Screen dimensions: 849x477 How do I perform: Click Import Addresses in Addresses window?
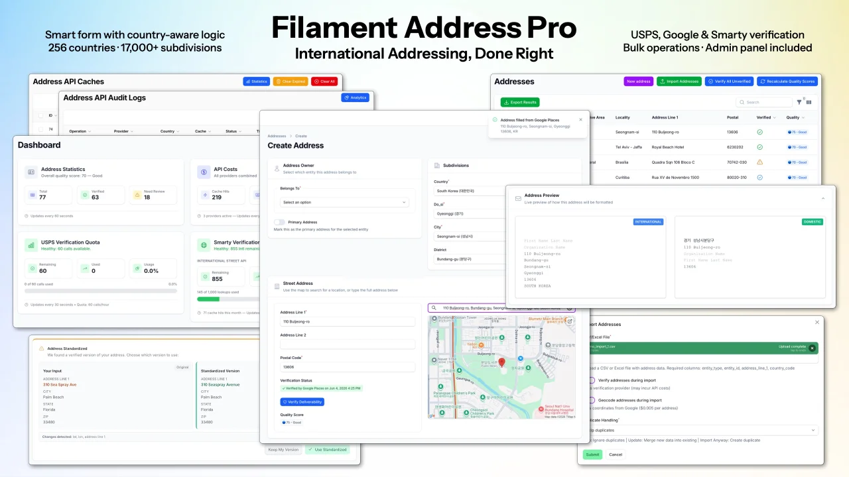coord(679,81)
